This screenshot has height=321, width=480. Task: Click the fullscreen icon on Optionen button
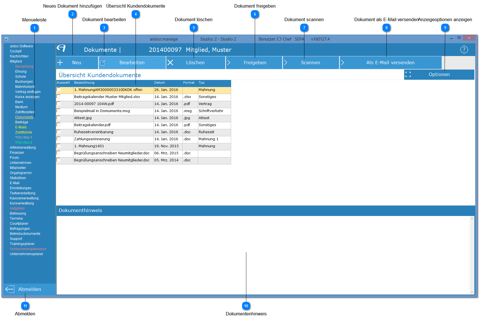pyautogui.click(x=408, y=74)
